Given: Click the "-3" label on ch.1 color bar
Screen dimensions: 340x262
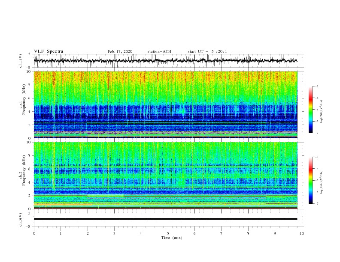Looking at the screenshot, I should pos(317,86).
